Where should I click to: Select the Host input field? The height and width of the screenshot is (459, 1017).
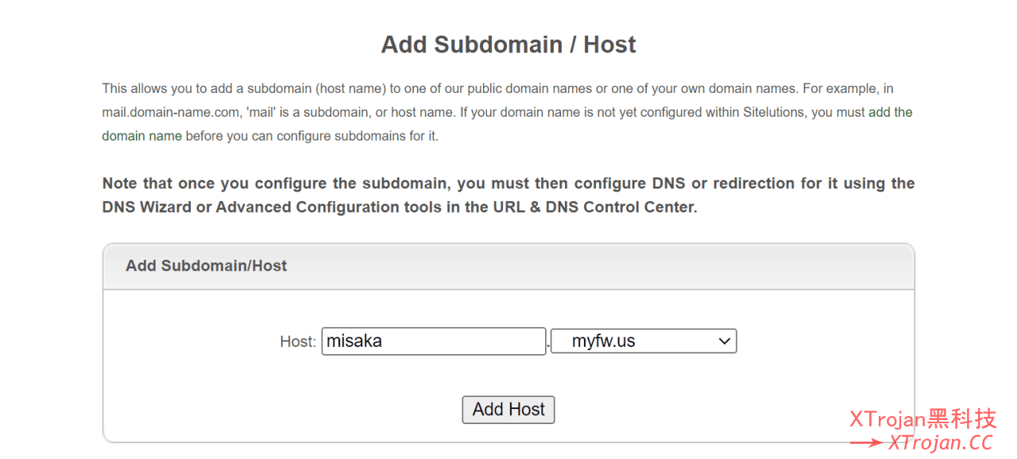[434, 341]
